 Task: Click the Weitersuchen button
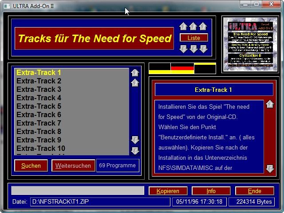tap(73, 166)
